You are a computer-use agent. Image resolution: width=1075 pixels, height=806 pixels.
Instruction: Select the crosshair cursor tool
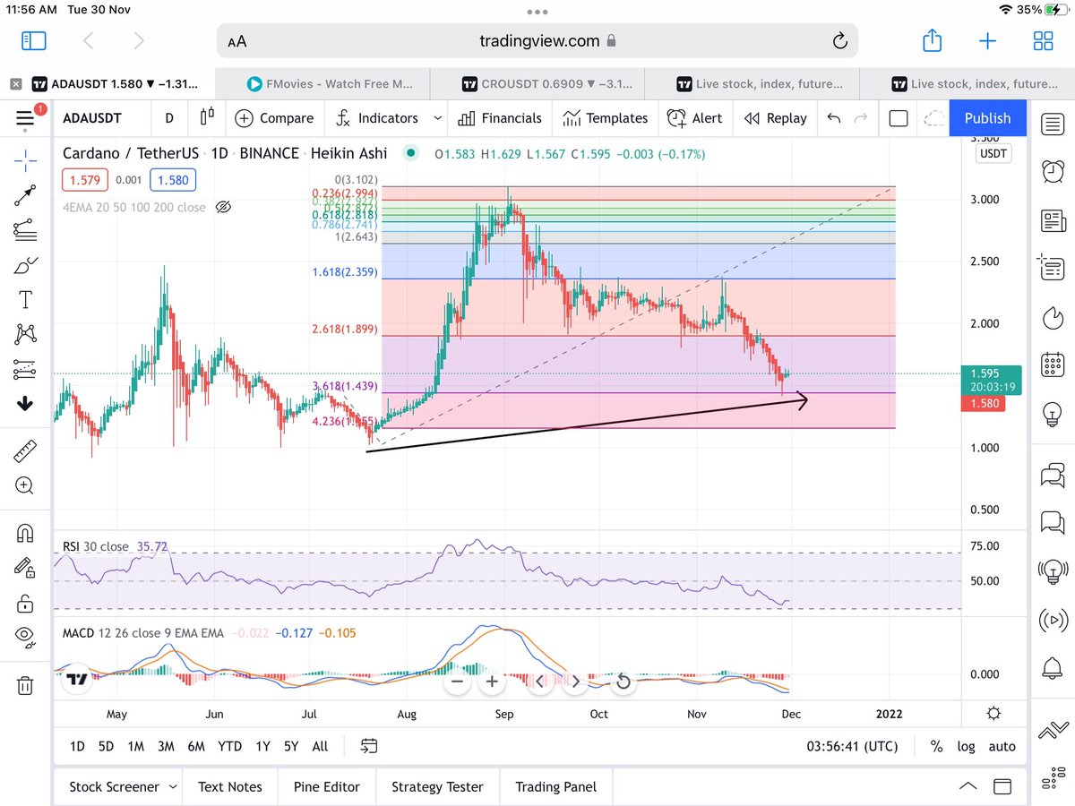[25, 162]
